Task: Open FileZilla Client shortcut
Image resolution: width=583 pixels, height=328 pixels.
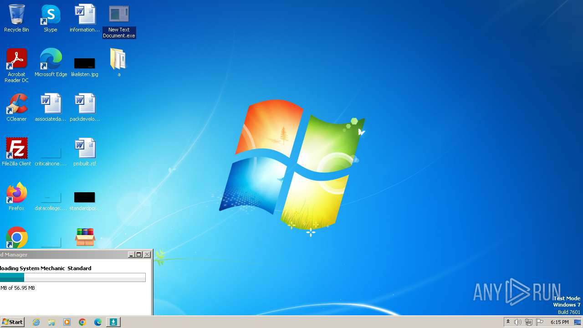Action: coord(16,152)
